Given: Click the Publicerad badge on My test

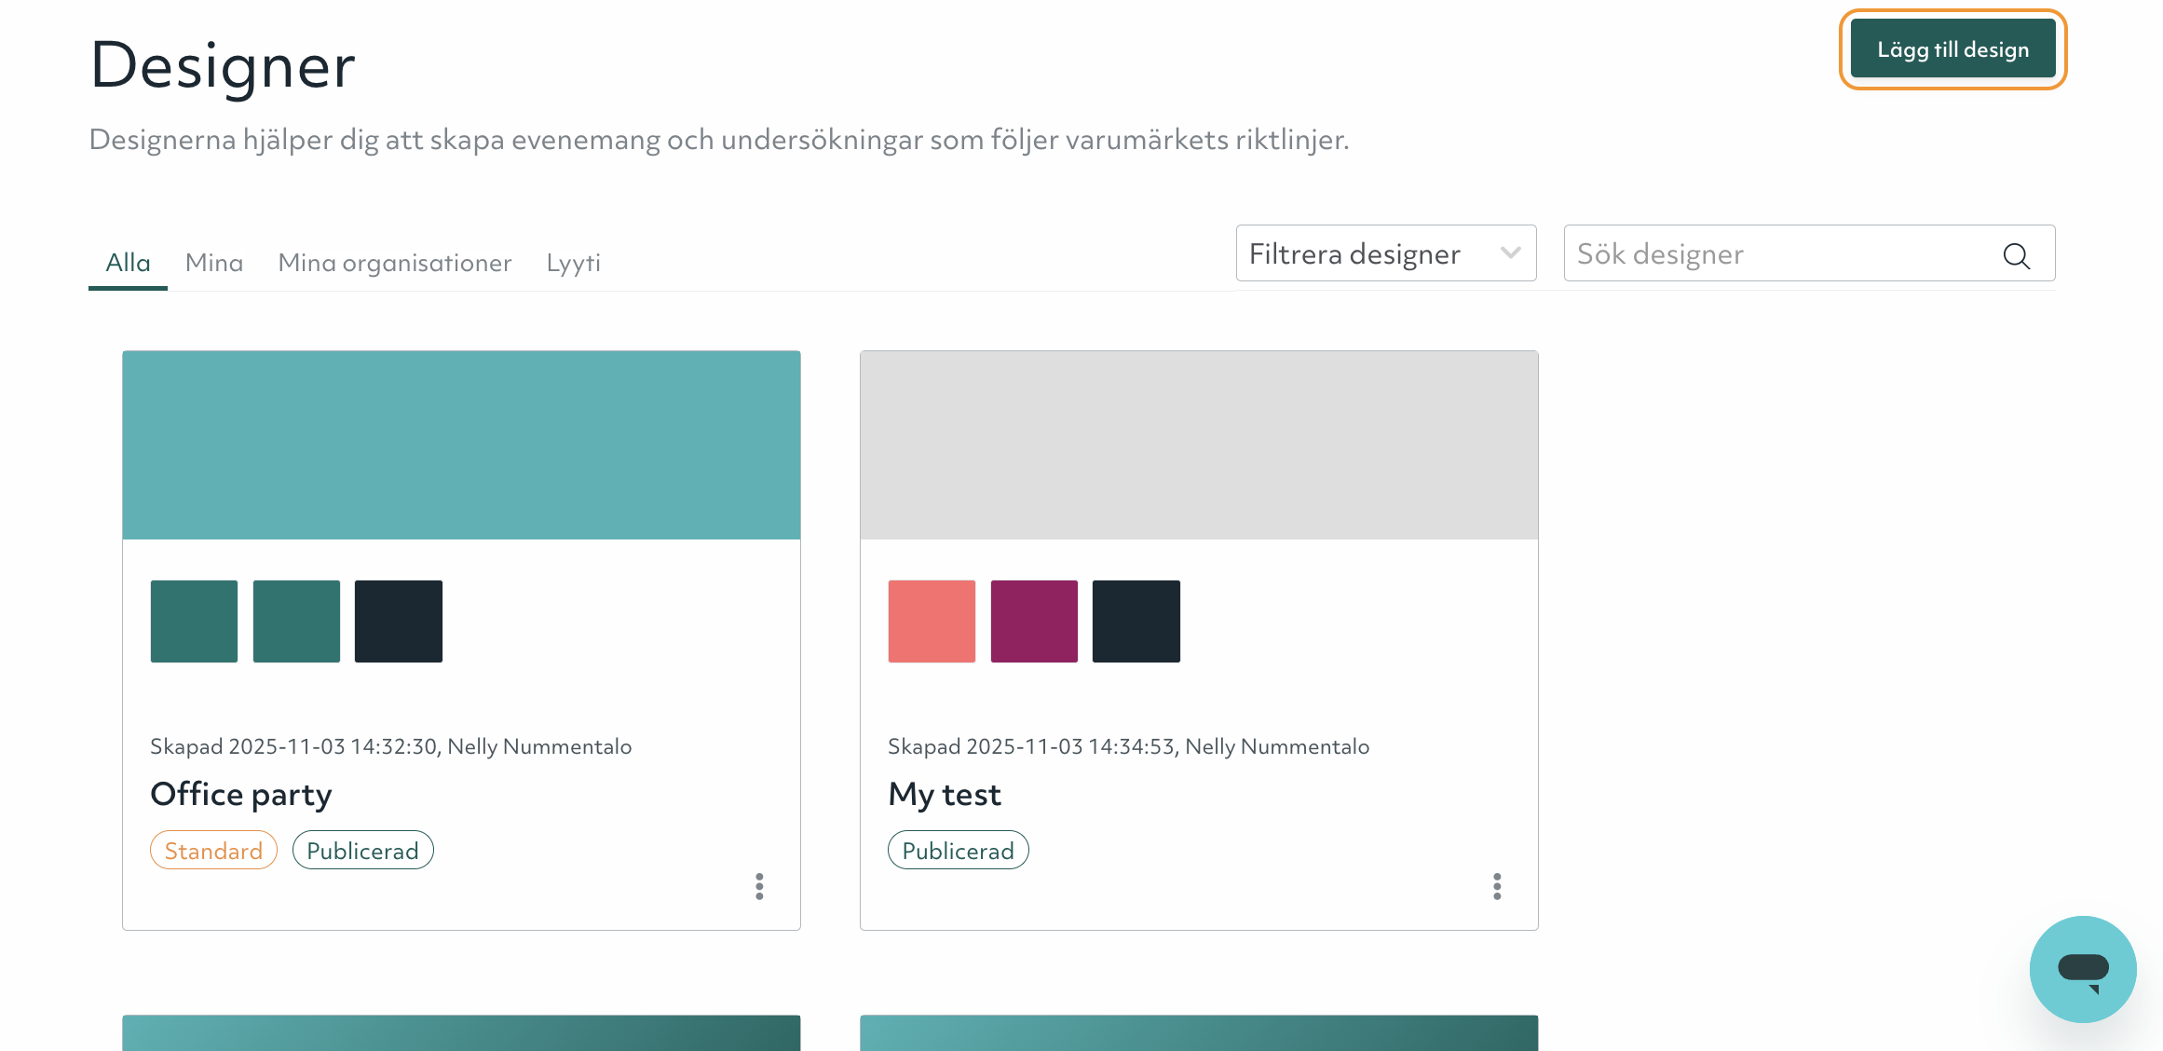Looking at the screenshot, I should [x=958, y=849].
